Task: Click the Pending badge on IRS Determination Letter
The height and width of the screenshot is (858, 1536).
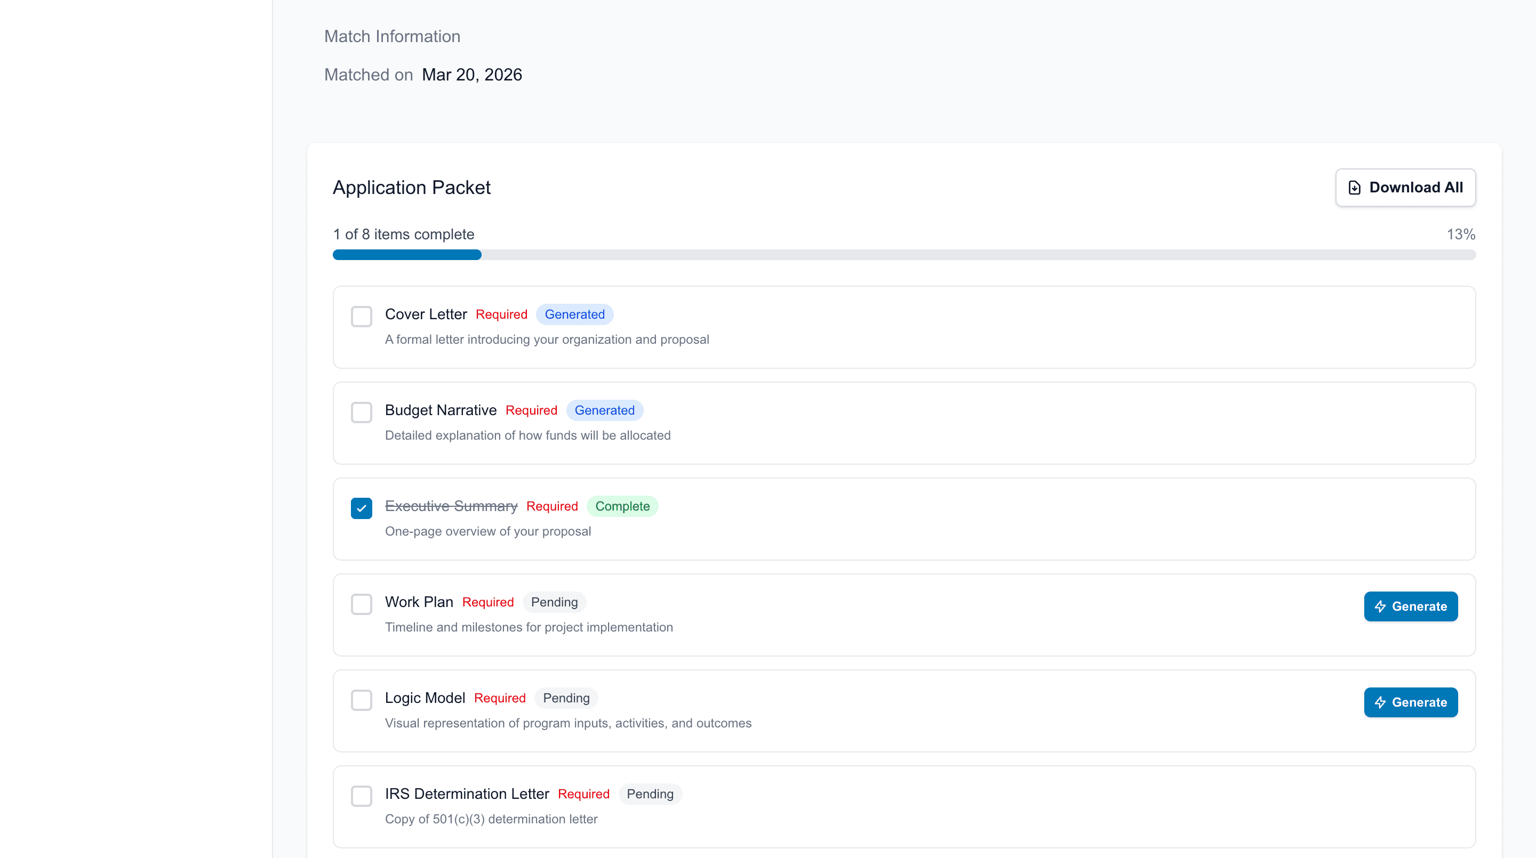Action: (x=650, y=794)
